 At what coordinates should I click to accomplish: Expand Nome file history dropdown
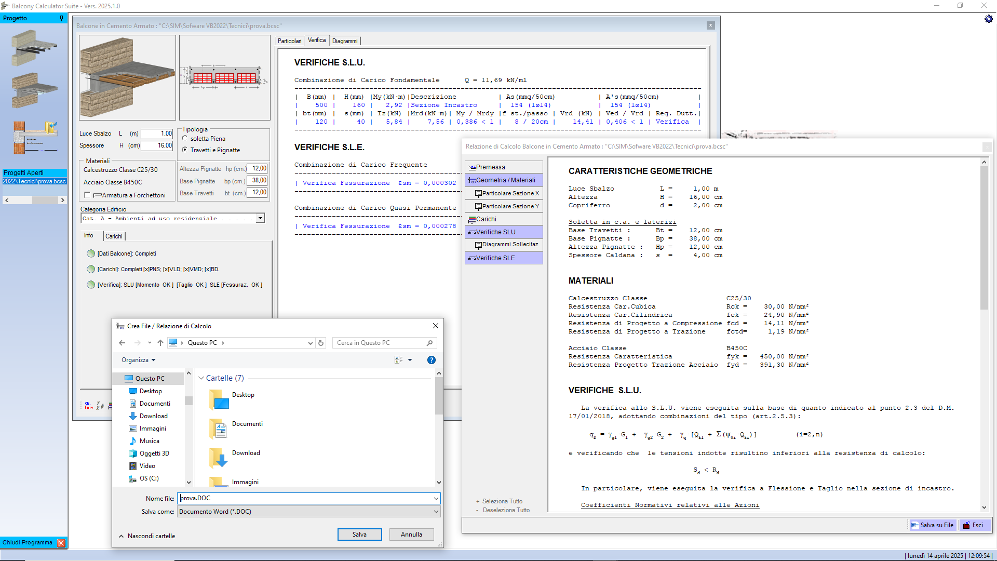click(436, 499)
